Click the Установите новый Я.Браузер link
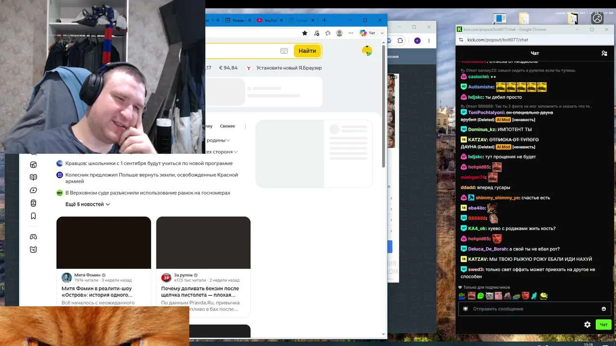Image resolution: width=616 pixels, height=346 pixels. [289, 68]
